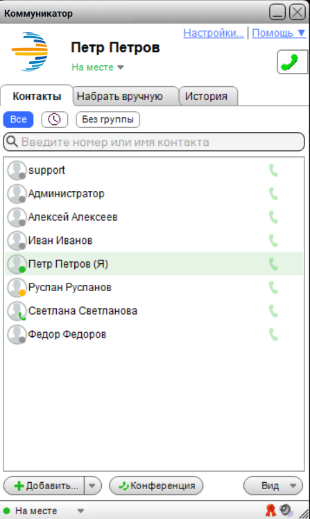Screen dimensions: 310x519
Task: Click avatar of Светлана Светланова
Action: 17,311
